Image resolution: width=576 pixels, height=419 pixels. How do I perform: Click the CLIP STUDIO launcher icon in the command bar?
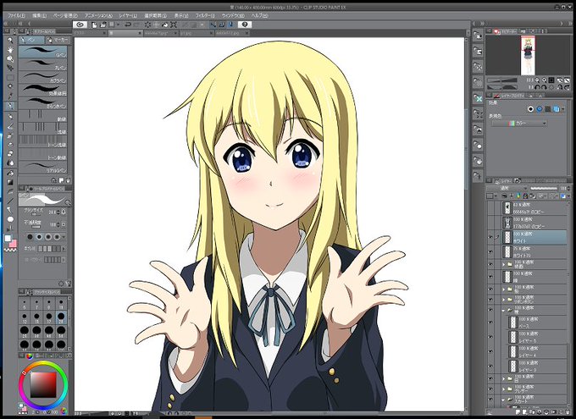(80, 25)
